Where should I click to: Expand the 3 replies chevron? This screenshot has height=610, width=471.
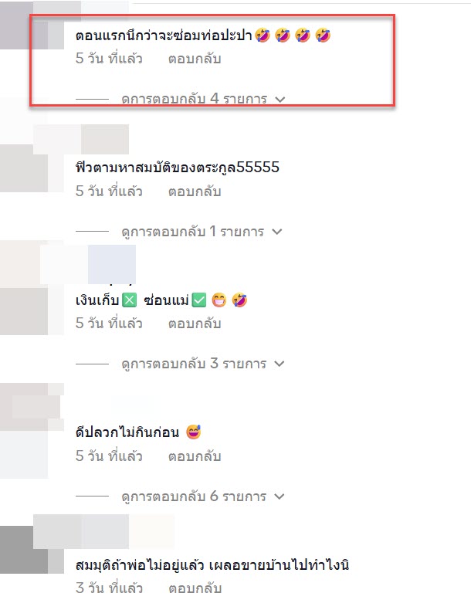tap(280, 364)
